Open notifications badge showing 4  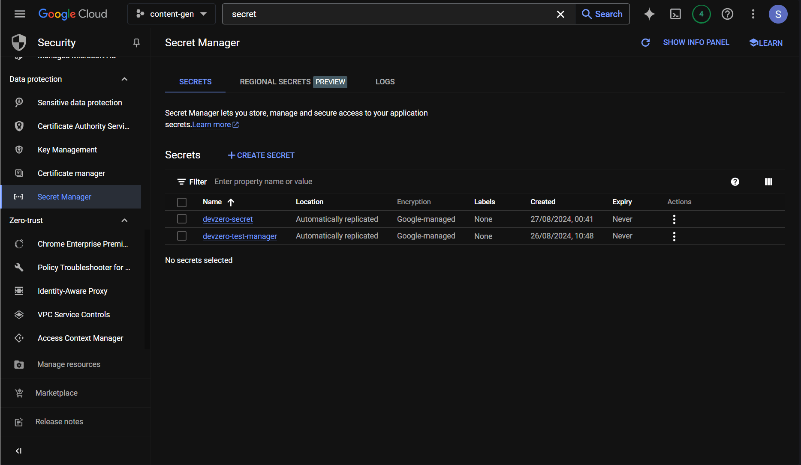point(701,14)
